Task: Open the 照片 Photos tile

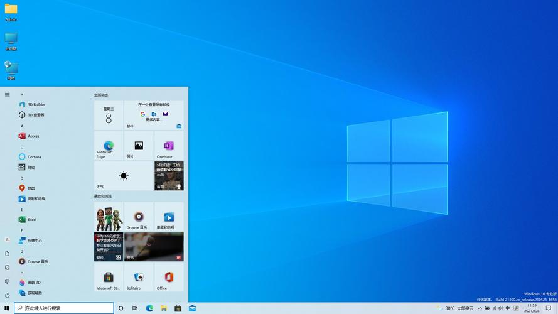Action: coord(139,146)
